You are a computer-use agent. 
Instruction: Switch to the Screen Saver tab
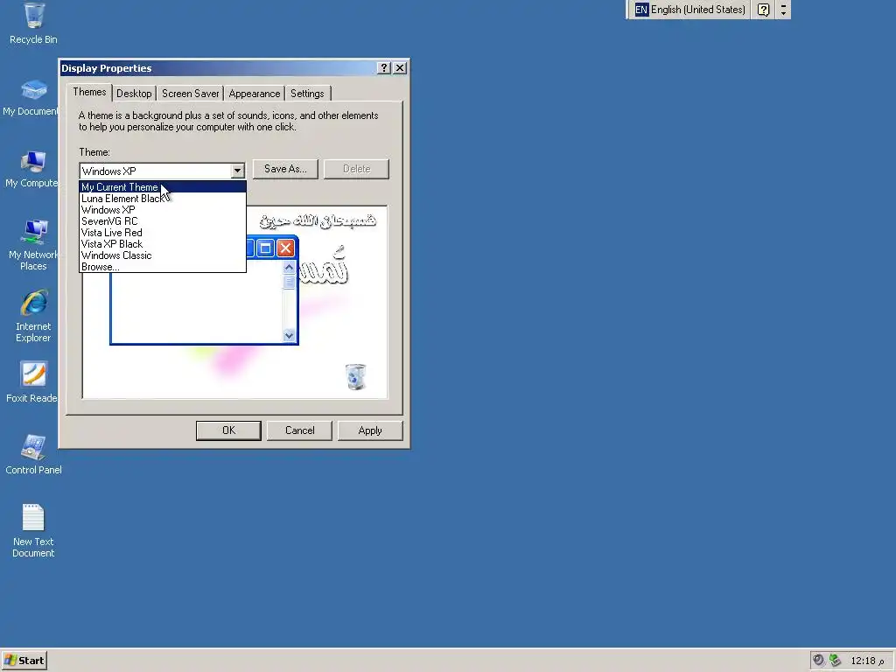point(190,94)
